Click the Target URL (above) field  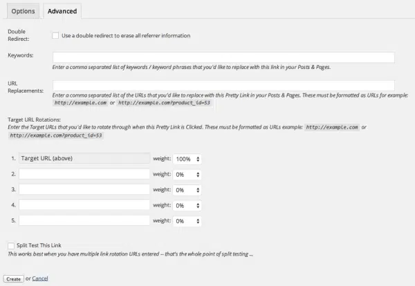pyautogui.click(x=84, y=159)
